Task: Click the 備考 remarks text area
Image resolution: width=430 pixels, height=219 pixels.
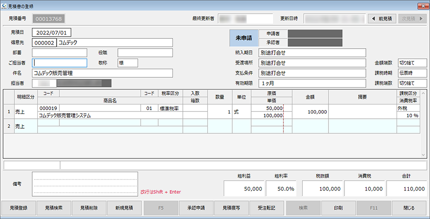Action: (x=85, y=184)
